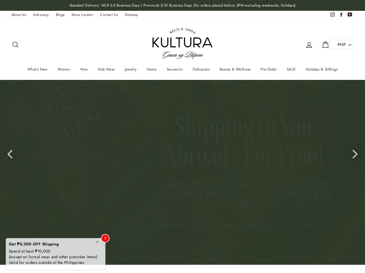Open the search panel
The width and height of the screenshot is (365, 273).
point(15,45)
